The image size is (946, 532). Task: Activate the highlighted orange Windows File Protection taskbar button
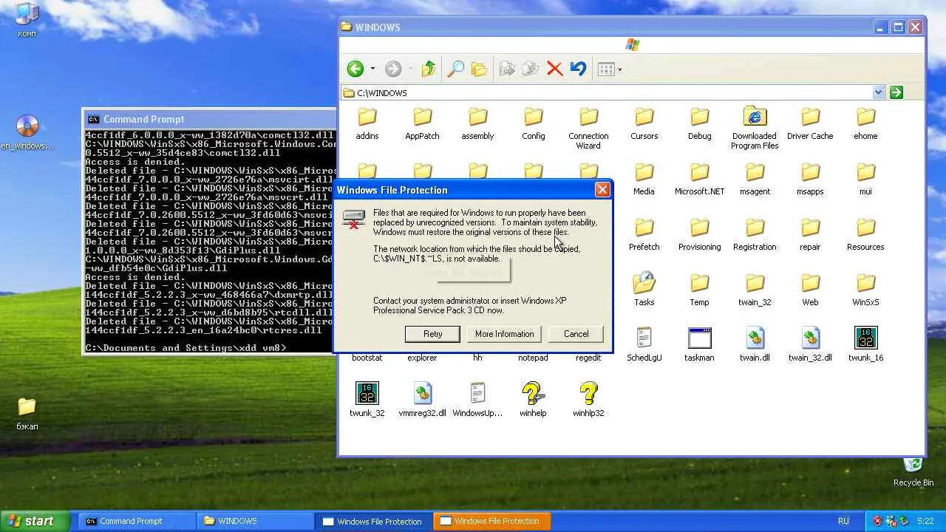point(492,521)
